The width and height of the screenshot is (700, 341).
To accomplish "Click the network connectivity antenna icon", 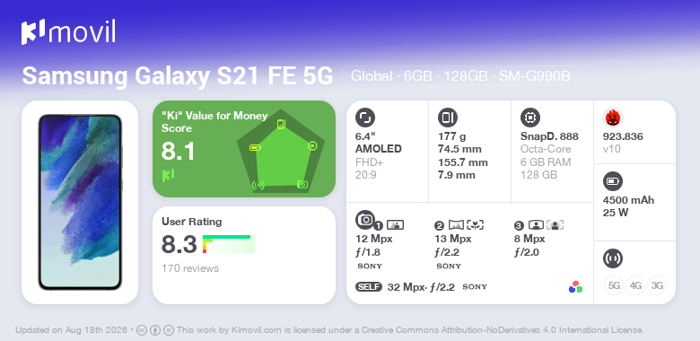I will pos(613,258).
